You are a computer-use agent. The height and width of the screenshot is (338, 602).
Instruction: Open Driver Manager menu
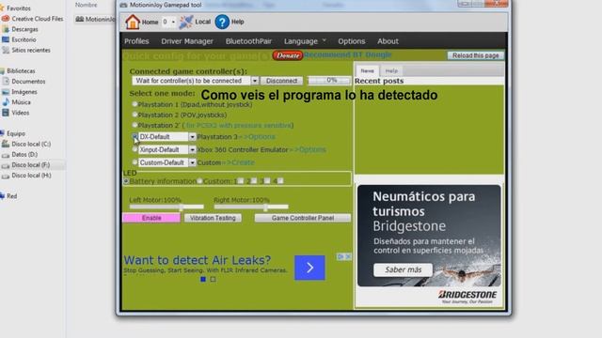tap(187, 41)
